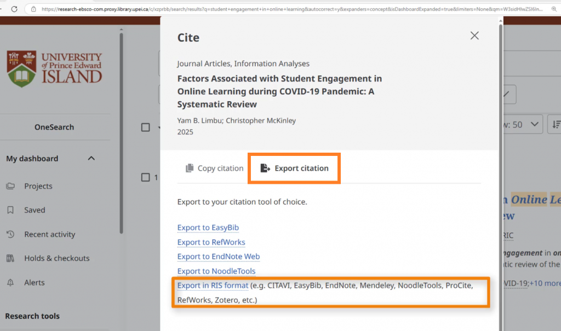
Task: Switch to the Copy citation tab
Action: coord(214,168)
